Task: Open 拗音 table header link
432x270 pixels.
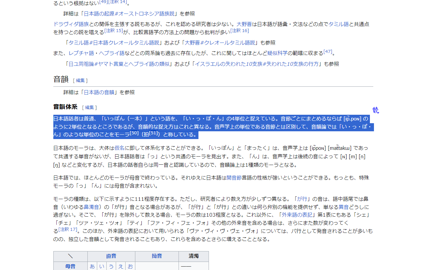Action: click(x=157, y=256)
